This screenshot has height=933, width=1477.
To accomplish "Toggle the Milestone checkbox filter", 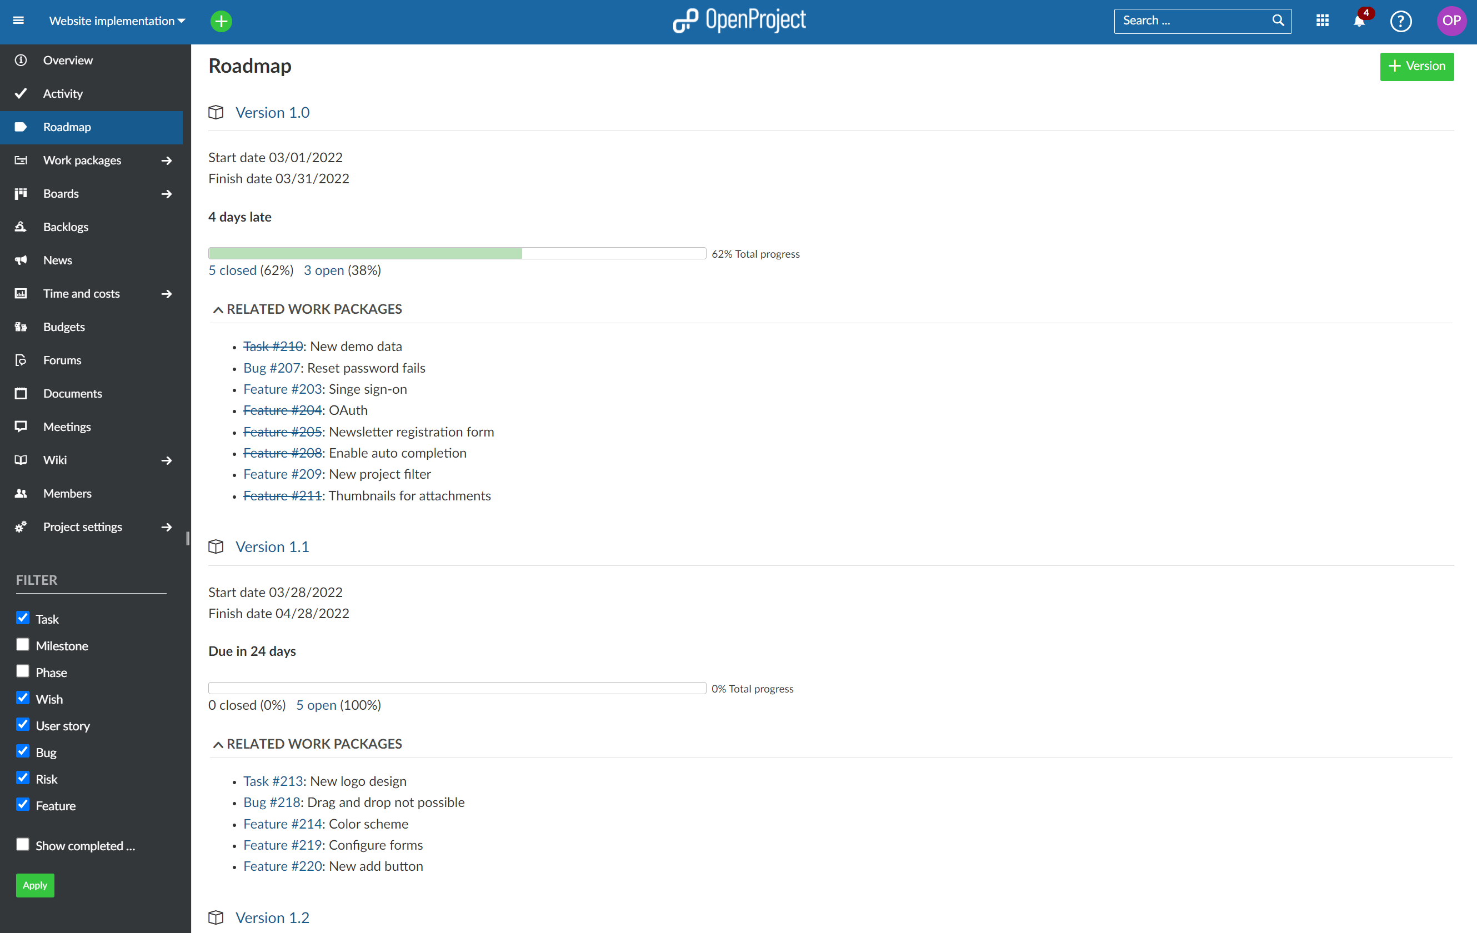I will click(24, 644).
